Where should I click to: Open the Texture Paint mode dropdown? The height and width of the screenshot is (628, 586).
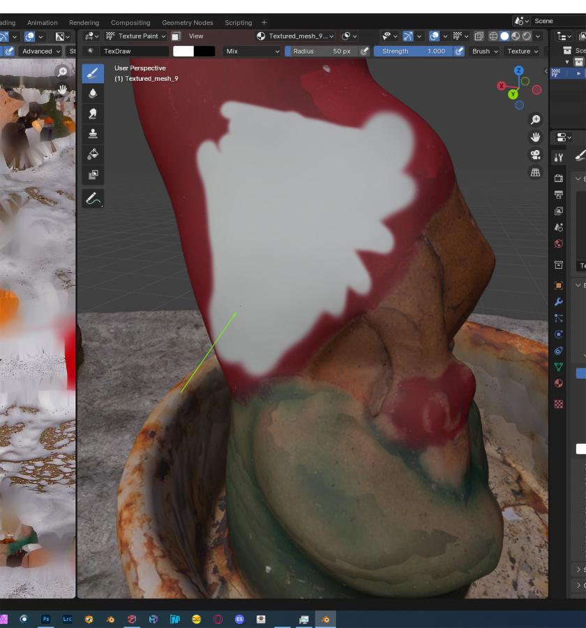(x=136, y=36)
